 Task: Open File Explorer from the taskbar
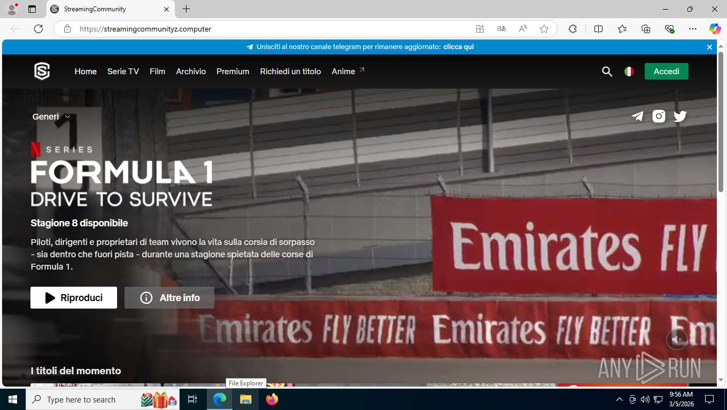pos(245,399)
